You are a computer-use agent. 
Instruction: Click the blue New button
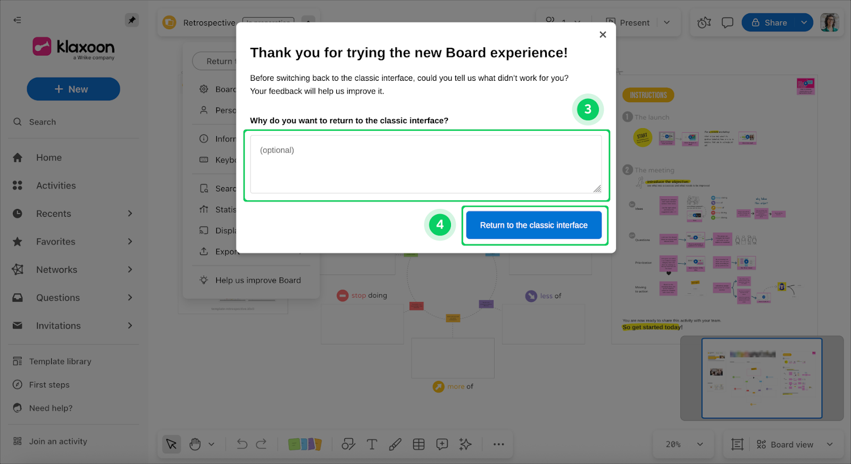73,89
